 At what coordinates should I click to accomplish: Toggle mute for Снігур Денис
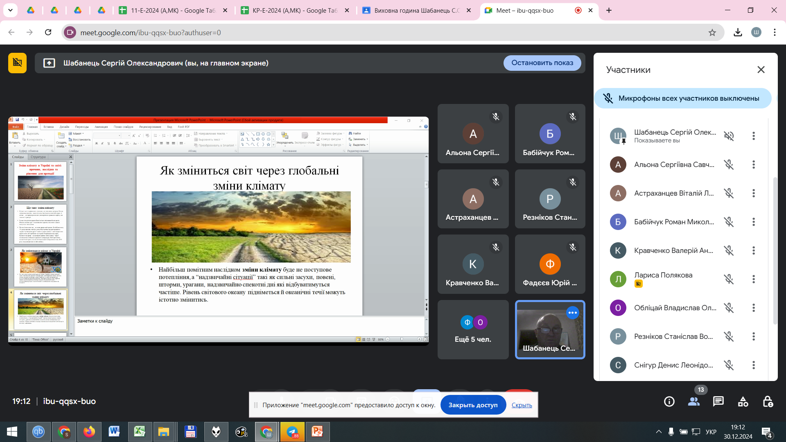coord(729,365)
